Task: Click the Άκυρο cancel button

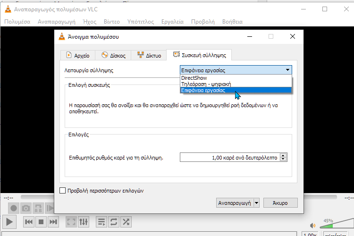Action: [280, 203]
